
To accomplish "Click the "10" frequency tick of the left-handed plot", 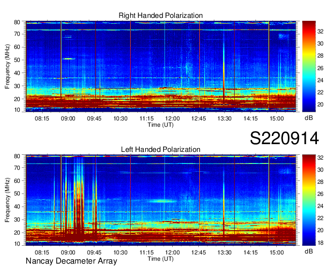I will coord(17,244).
